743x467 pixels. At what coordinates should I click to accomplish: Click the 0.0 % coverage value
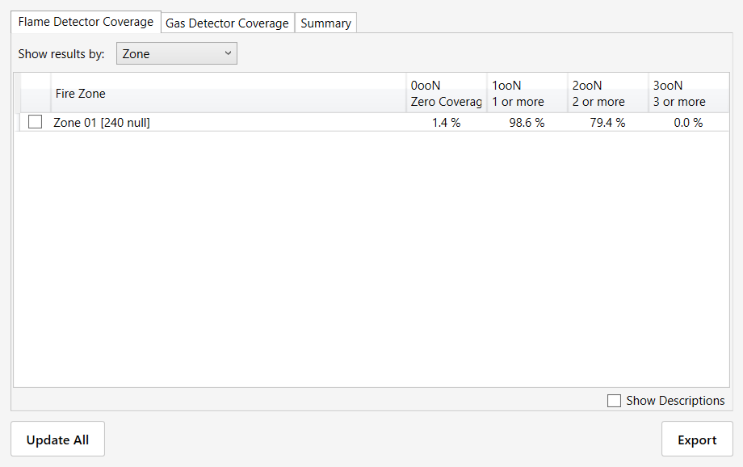coord(688,122)
